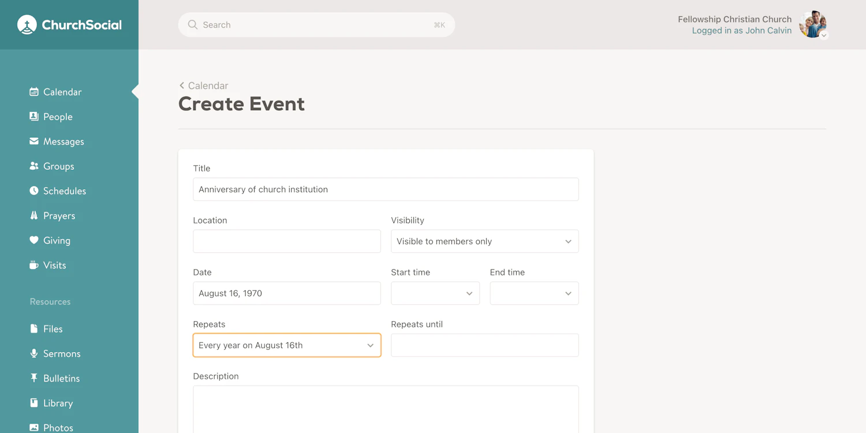Screen dimensions: 866x433
Task: Open the Files resource section
Action: (x=34, y=329)
